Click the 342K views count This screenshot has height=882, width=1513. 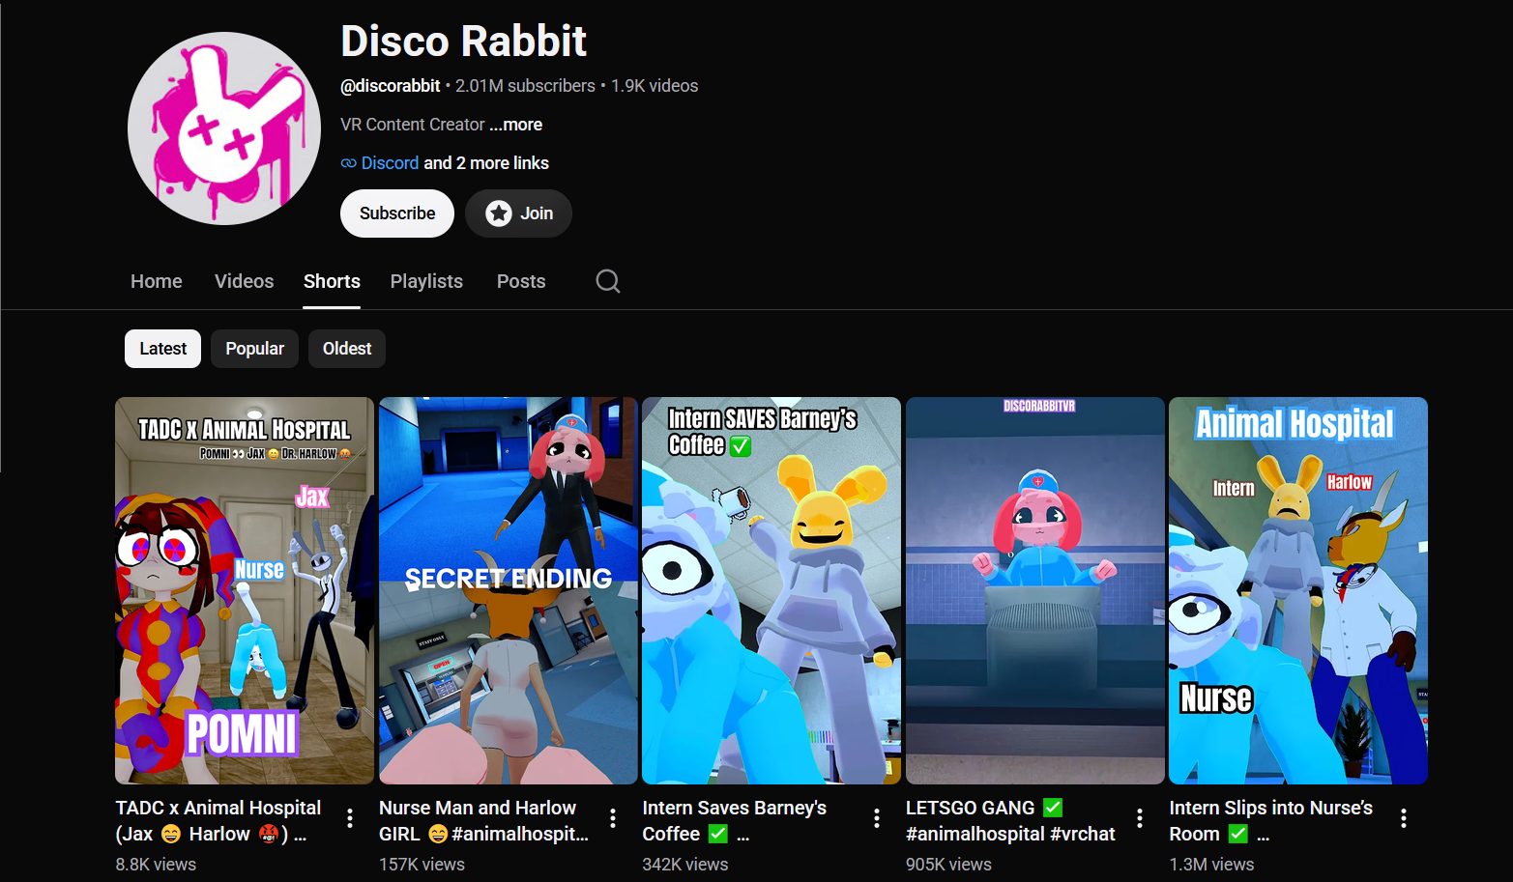pos(685,865)
